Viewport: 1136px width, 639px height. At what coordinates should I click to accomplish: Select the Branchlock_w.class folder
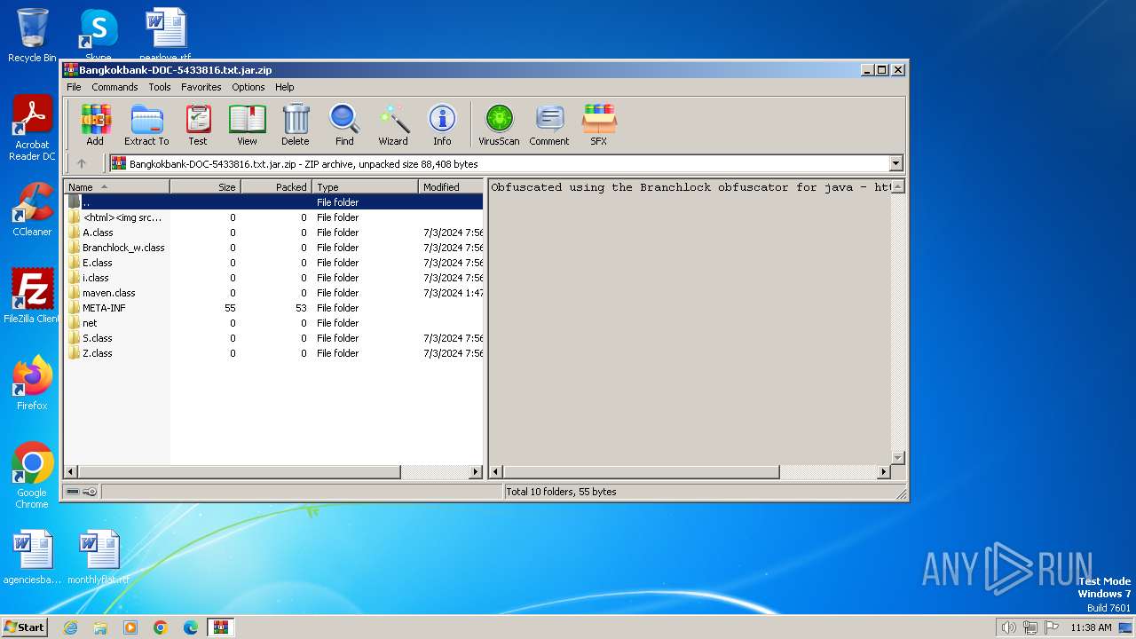273,248
